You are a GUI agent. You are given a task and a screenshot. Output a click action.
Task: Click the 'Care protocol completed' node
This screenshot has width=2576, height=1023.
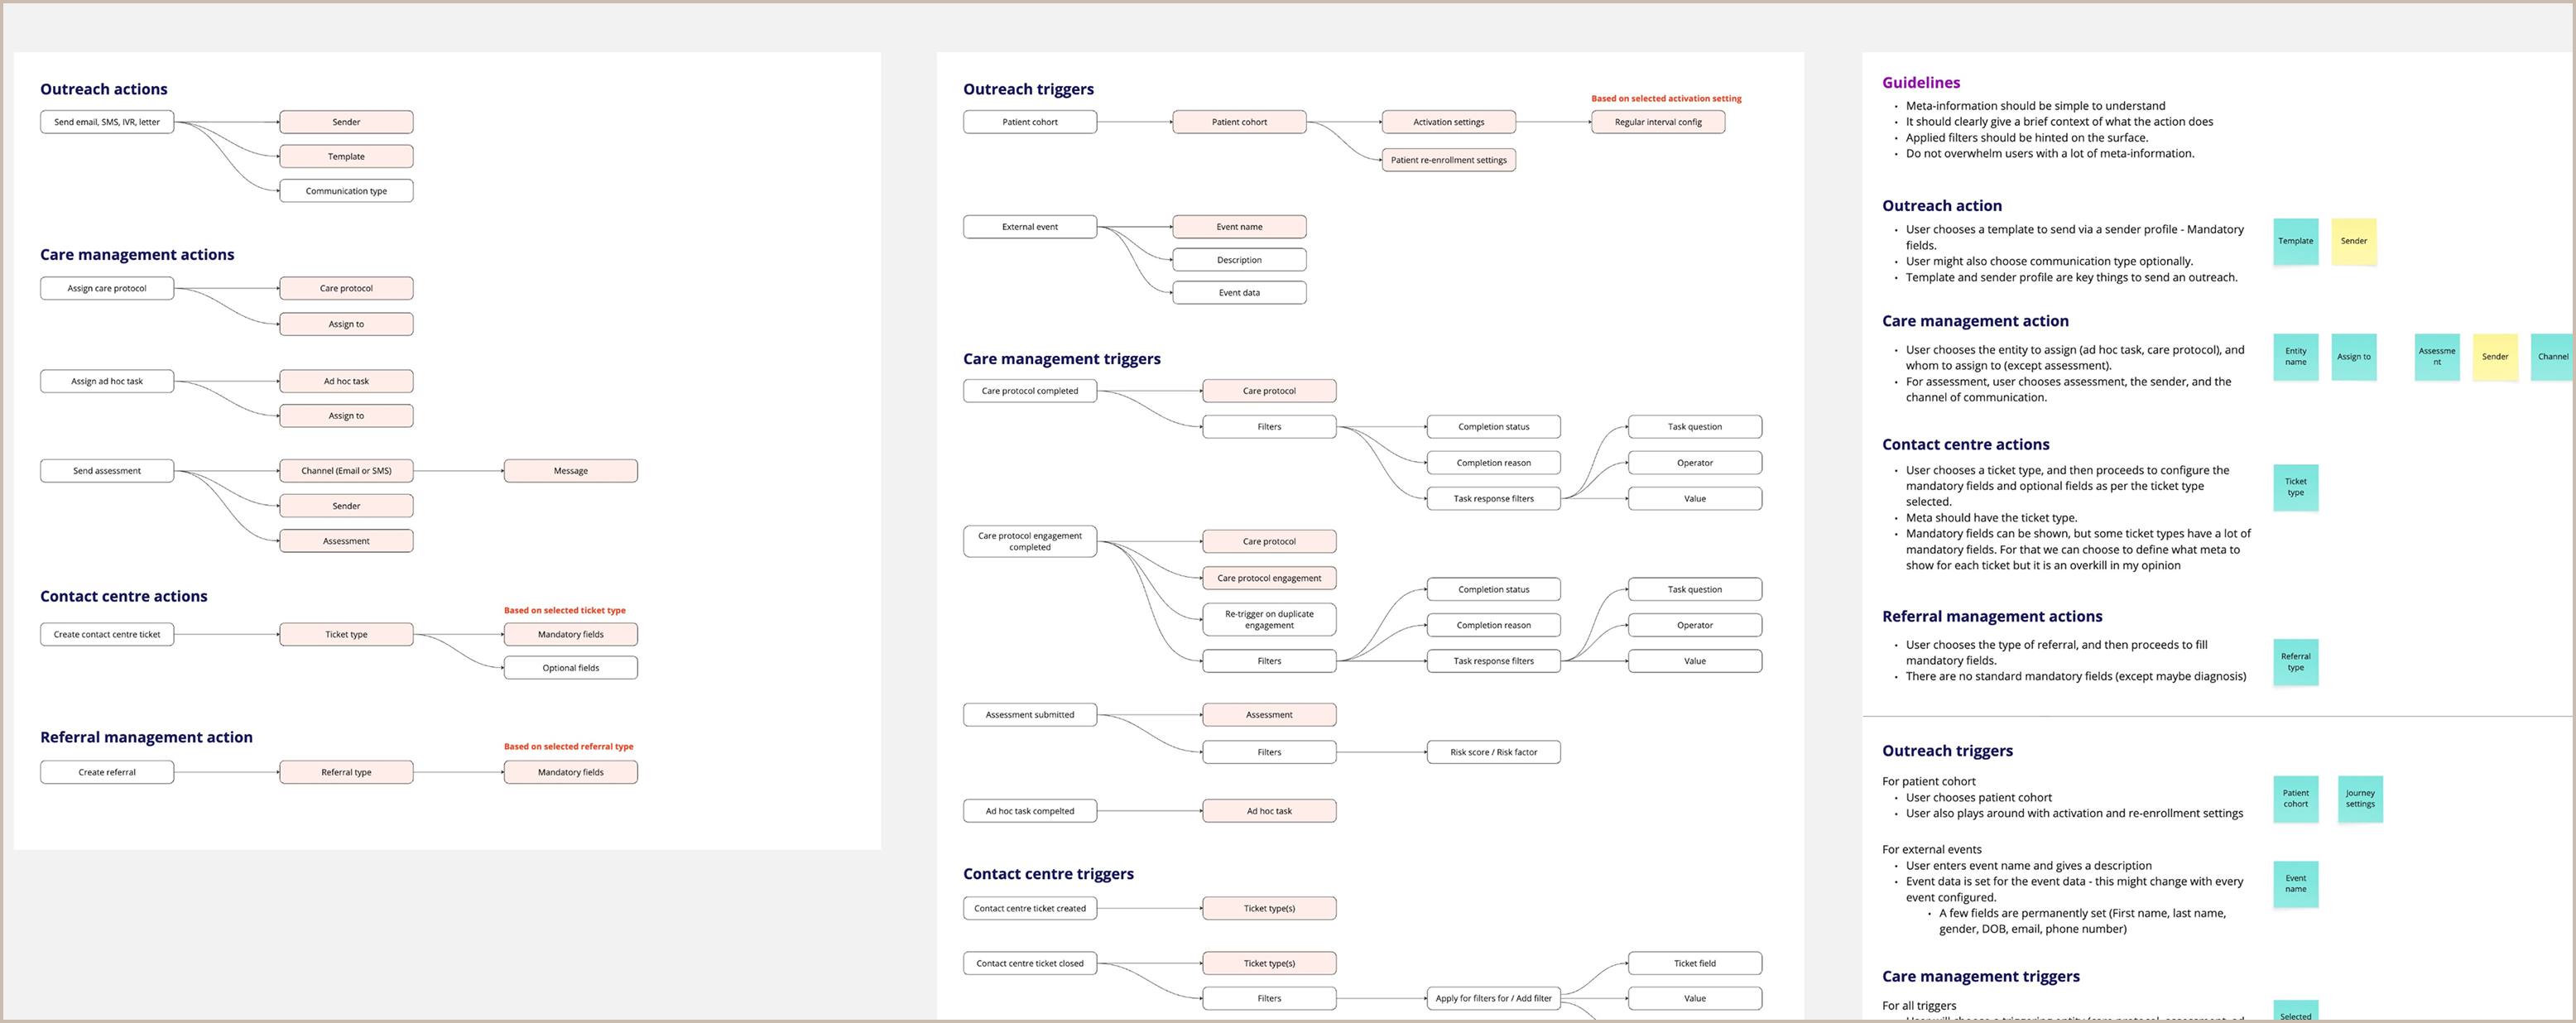(1030, 391)
